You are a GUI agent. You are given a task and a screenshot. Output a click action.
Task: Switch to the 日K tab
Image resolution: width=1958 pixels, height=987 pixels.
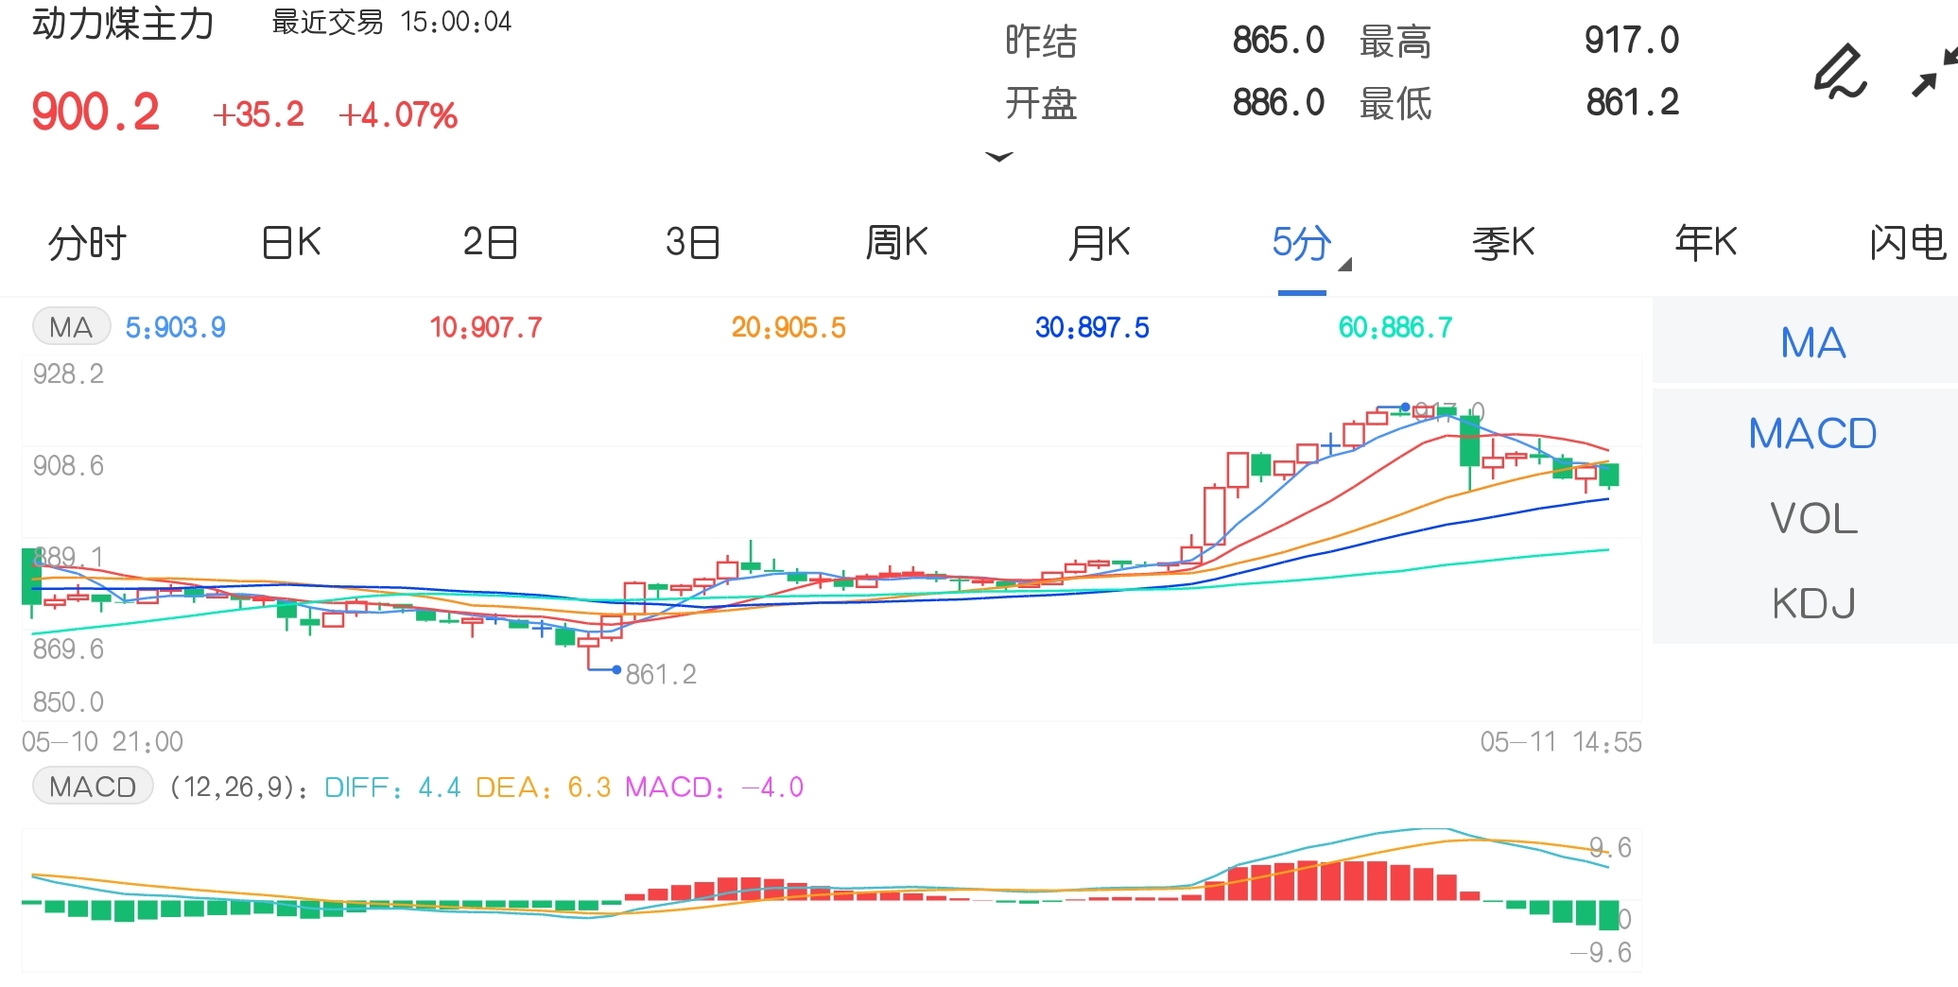pyautogui.click(x=291, y=243)
